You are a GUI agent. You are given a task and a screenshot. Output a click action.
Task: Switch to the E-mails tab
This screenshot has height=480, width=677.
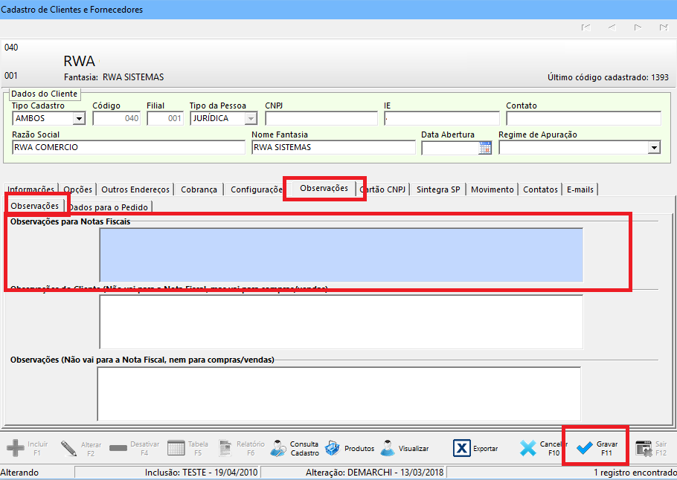click(x=580, y=189)
